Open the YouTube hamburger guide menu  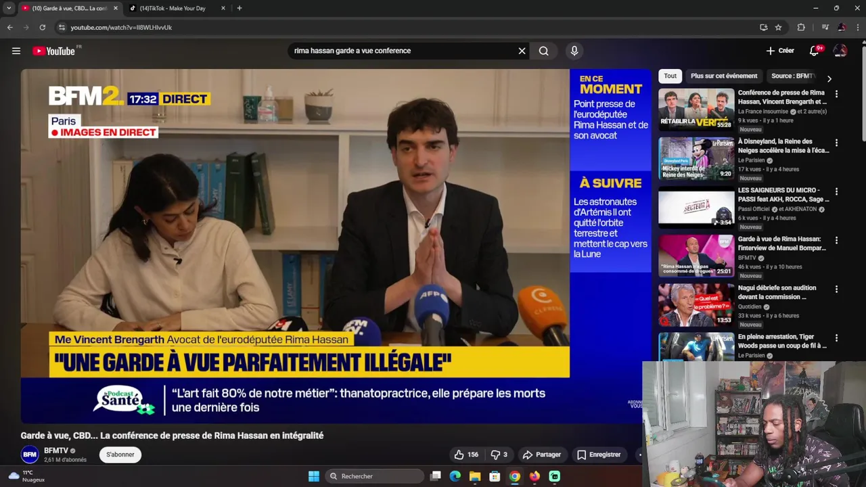coord(16,51)
